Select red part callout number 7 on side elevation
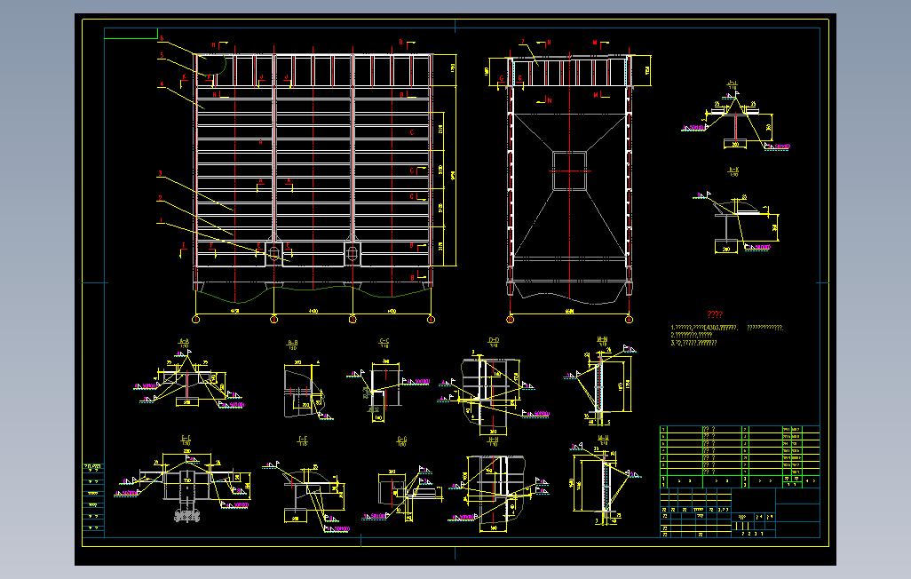911x579 pixels. (523, 41)
